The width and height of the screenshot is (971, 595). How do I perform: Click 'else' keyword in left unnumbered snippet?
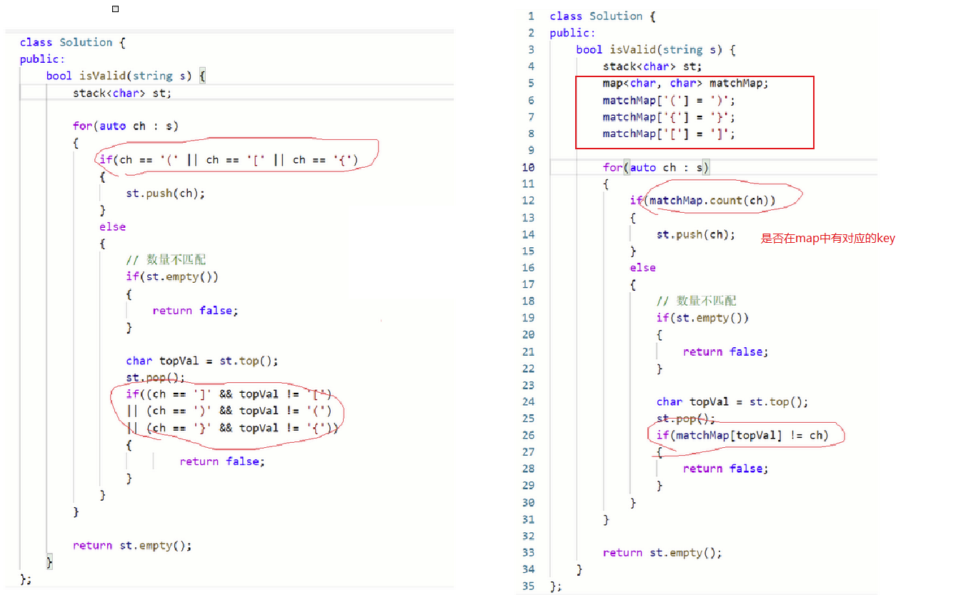click(x=112, y=226)
